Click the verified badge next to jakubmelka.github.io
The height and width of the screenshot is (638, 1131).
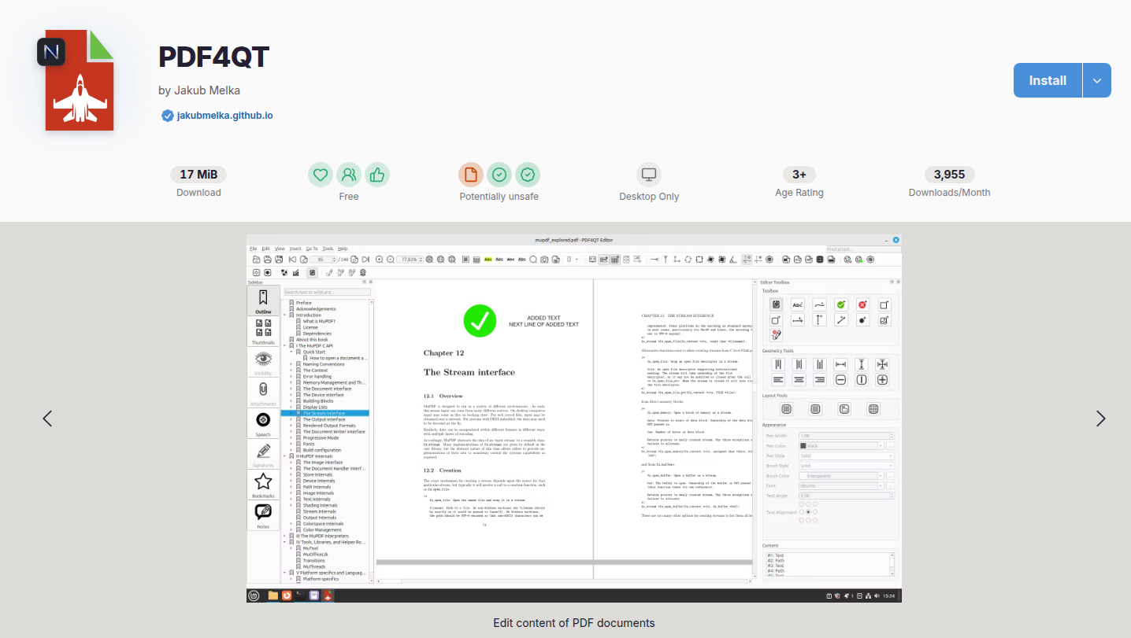[167, 116]
